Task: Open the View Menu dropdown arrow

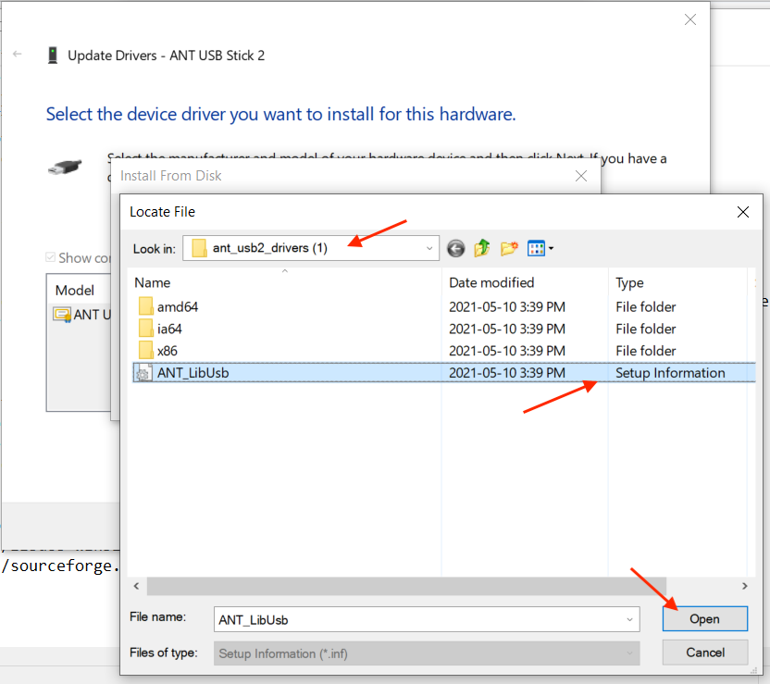Action: (x=551, y=248)
